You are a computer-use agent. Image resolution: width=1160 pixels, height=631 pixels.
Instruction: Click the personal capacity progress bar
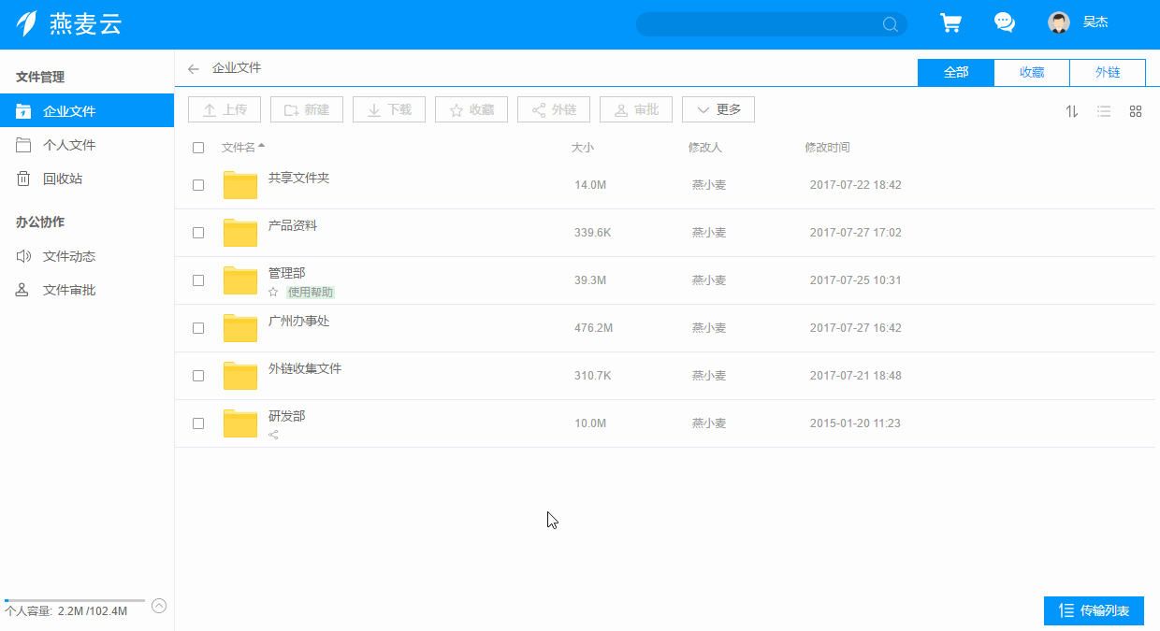click(x=73, y=601)
